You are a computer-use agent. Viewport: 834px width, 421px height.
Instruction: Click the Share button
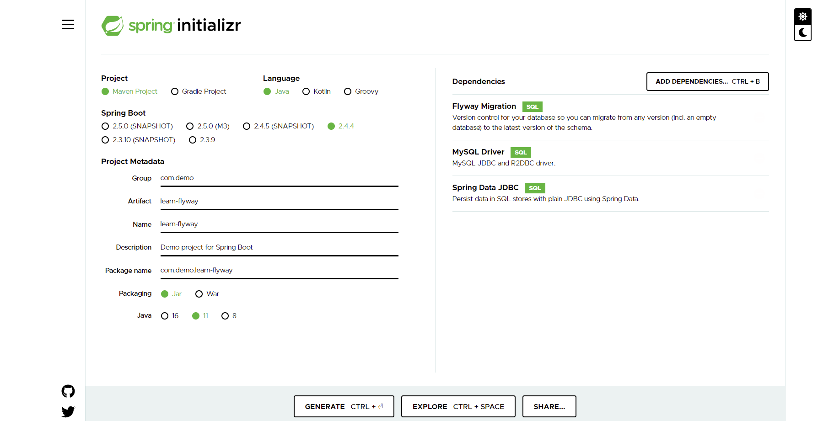point(549,406)
